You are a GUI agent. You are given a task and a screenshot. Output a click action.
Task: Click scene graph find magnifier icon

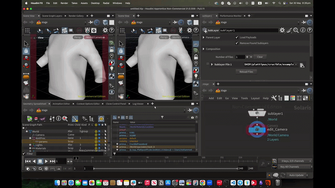65,119
